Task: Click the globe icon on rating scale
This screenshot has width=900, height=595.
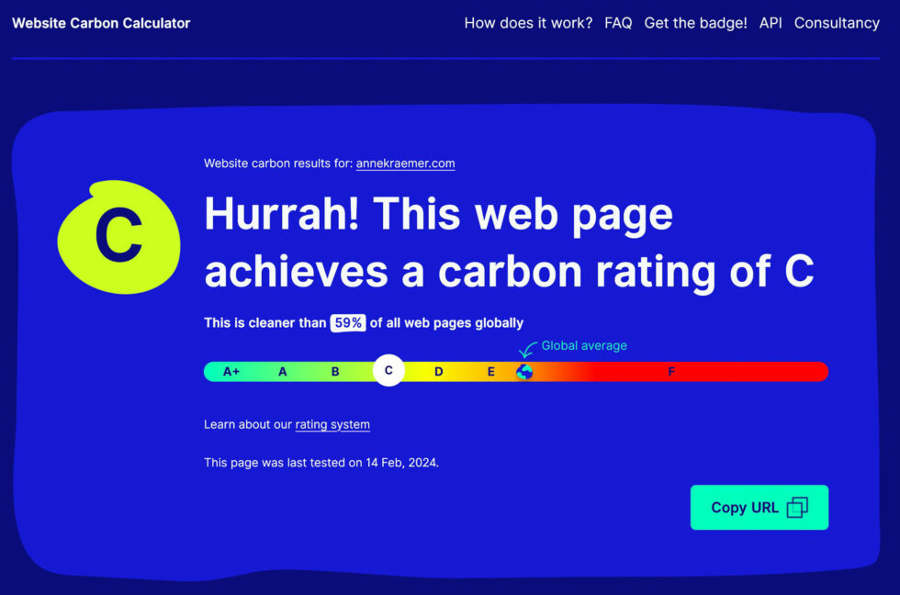Action: pyautogui.click(x=524, y=372)
